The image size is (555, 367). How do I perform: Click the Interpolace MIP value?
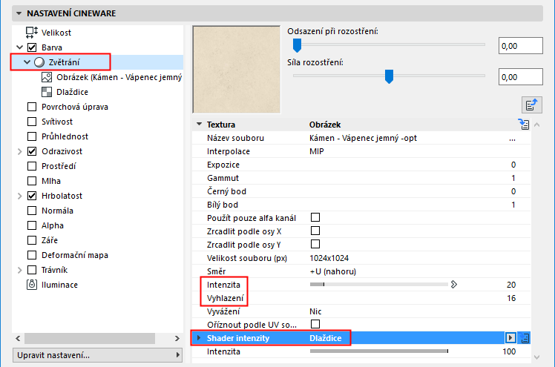click(316, 151)
